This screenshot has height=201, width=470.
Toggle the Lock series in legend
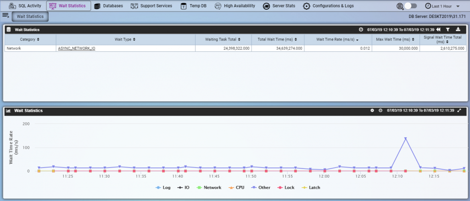285,188
